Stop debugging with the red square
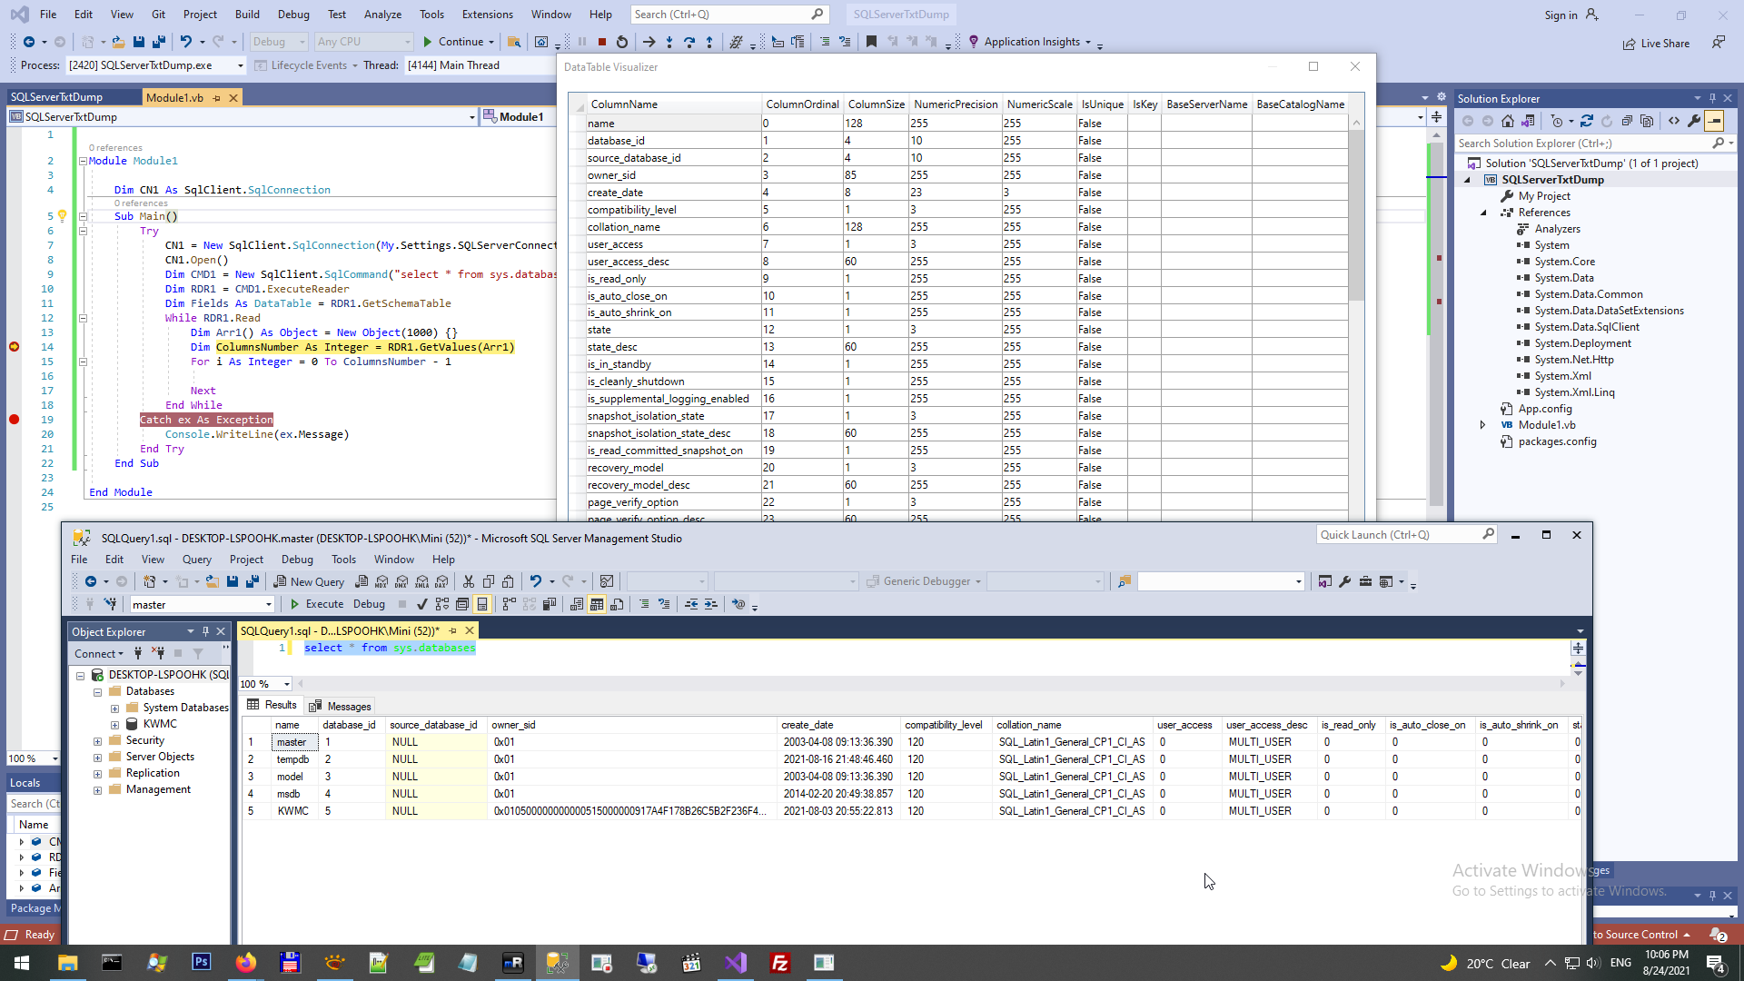The width and height of the screenshot is (1744, 981). 602,42
